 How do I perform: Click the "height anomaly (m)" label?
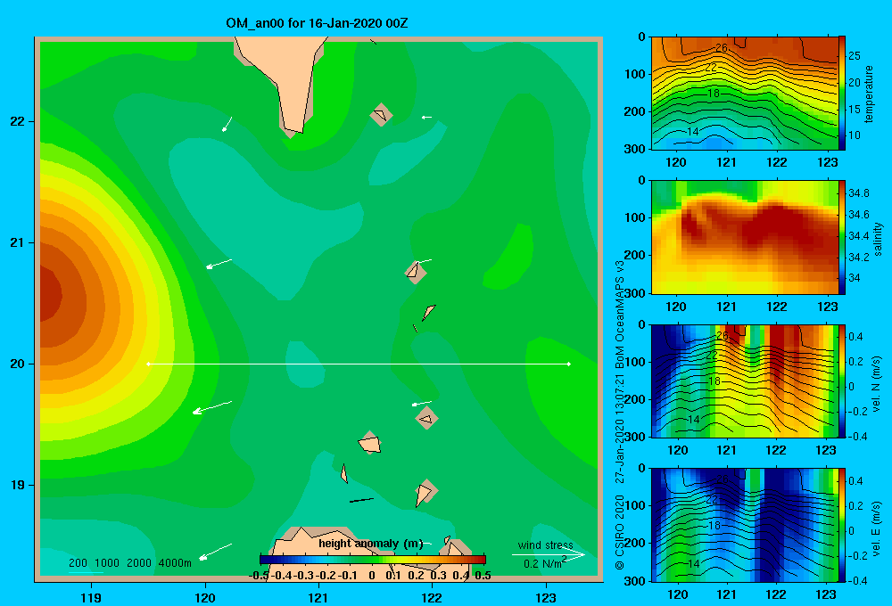pos(370,544)
